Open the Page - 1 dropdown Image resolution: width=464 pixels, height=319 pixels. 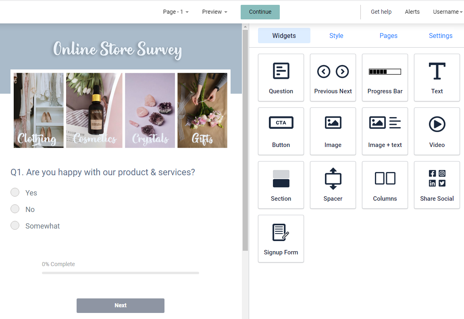coord(176,12)
